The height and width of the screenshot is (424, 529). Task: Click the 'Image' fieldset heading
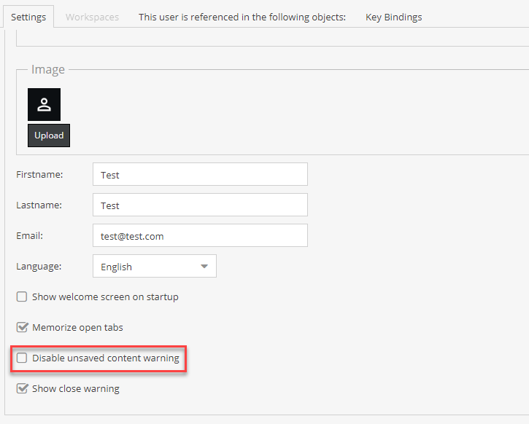point(48,69)
